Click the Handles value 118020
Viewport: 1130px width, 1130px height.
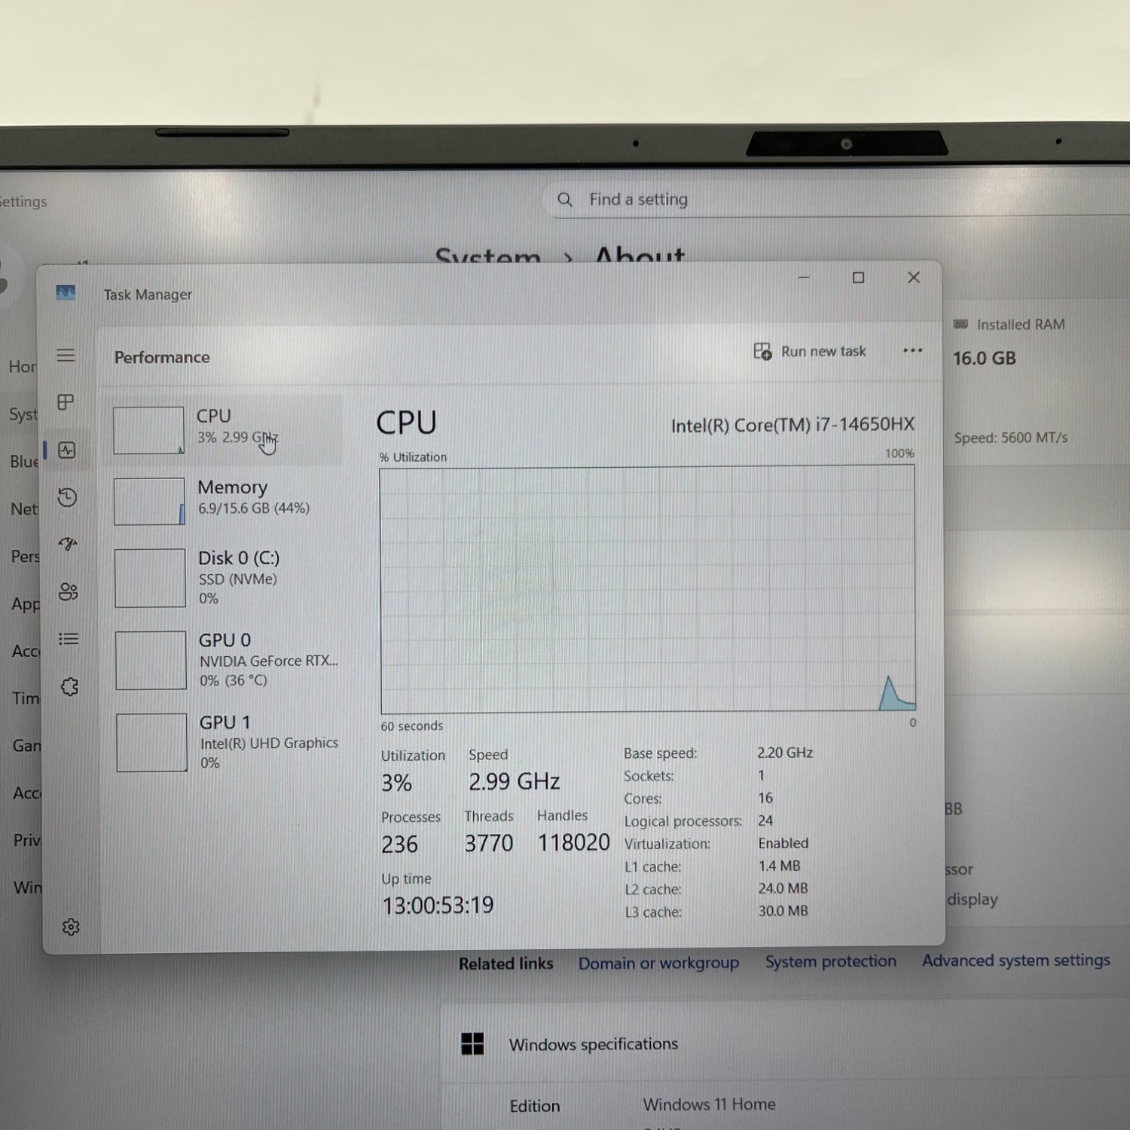pyautogui.click(x=573, y=842)
